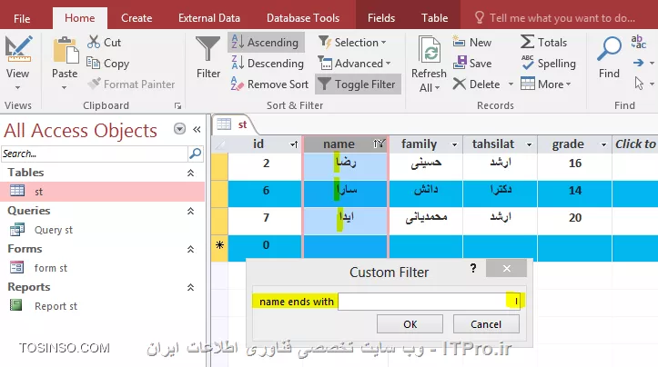Switch to the Create tab
This screenshot has width=658, height=367.
coord(137,18)
